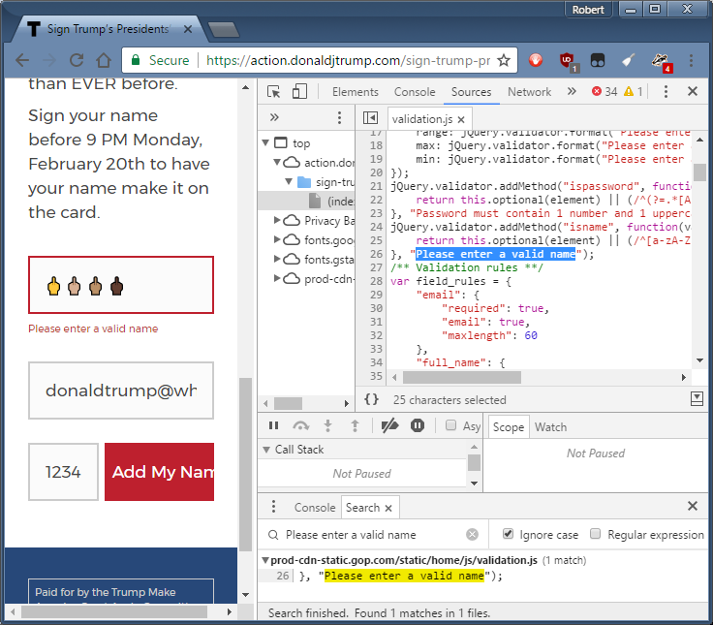Expand the prod-cdn source node

[277, 278]
